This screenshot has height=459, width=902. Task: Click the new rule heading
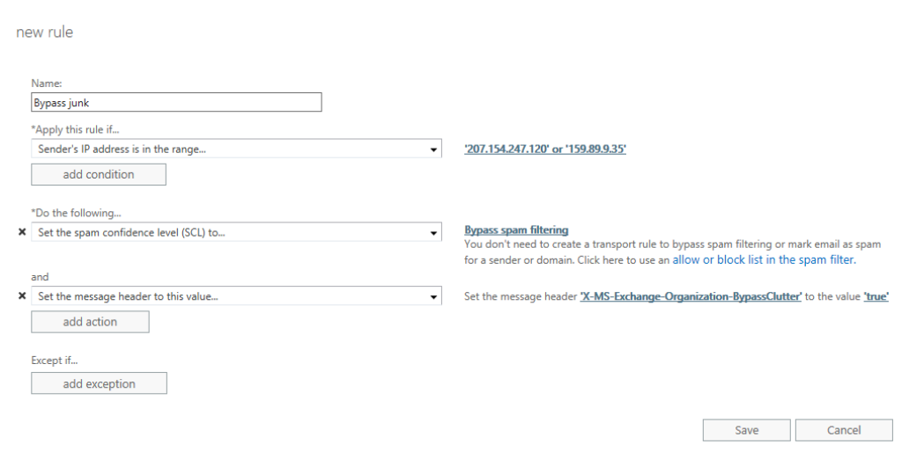(x=45, y=33)
